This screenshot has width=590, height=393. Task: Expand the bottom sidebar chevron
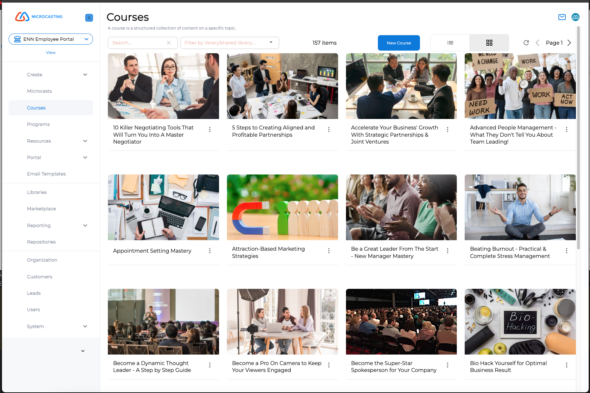(83, 351)
